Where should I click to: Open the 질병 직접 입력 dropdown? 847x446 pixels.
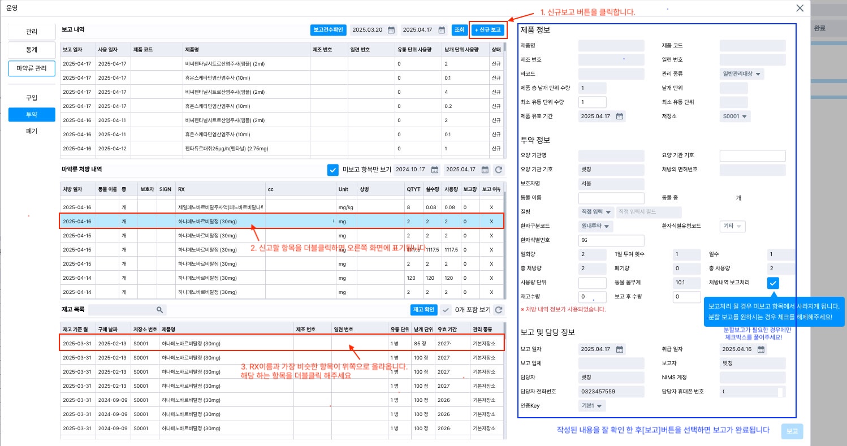point(597,212)
